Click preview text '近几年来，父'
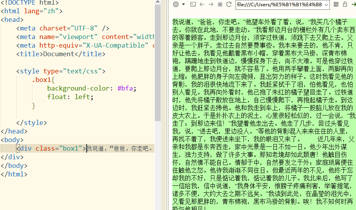The width and height of the screenshot is (356, 210). pyautogui.click(x=336, y=139)
